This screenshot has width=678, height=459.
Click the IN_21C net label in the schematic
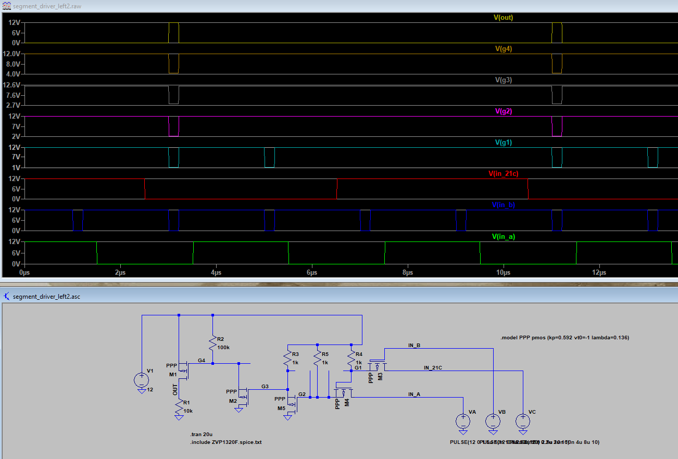pyautogui.click(x=433, y=367)
